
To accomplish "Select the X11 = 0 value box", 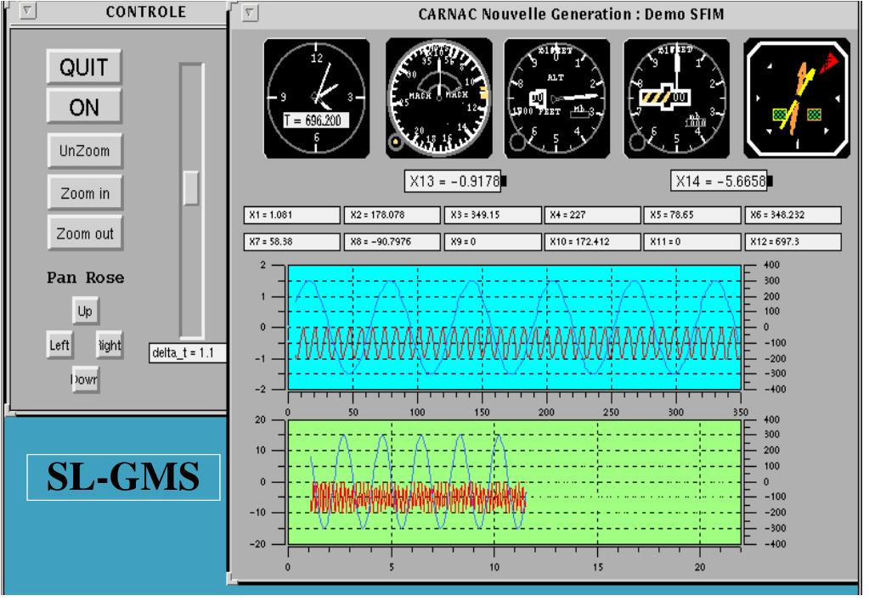I will 692,242.
